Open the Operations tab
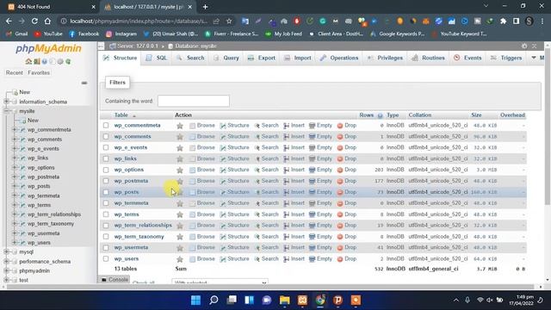The image size is (551, 310). pyautogui.click(x=338, y=58)
